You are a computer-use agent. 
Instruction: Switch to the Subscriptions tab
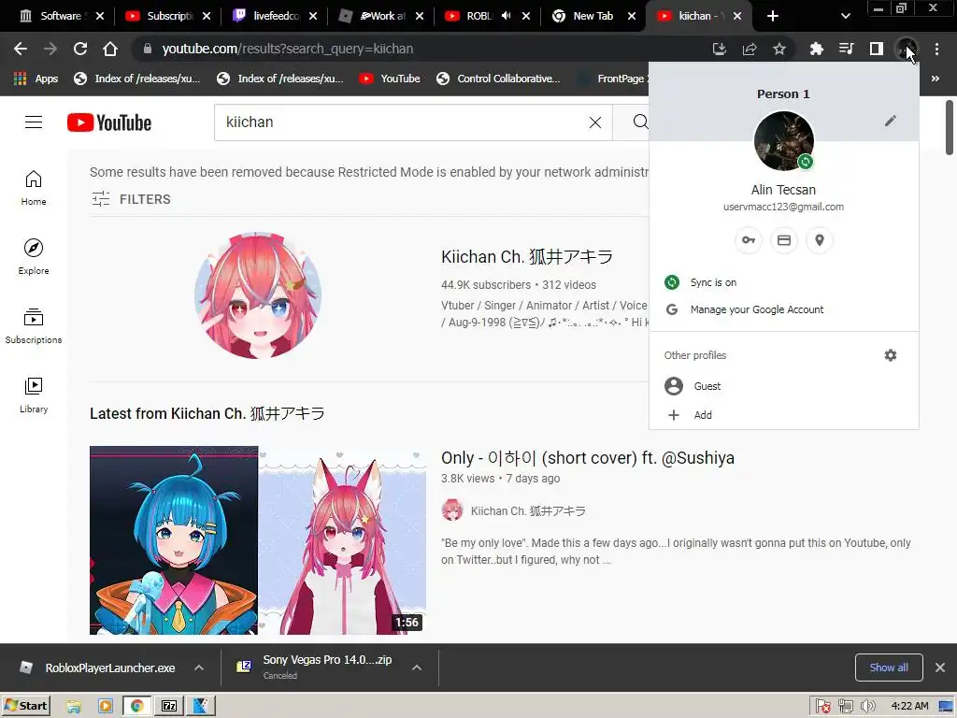tap(168, 16)
